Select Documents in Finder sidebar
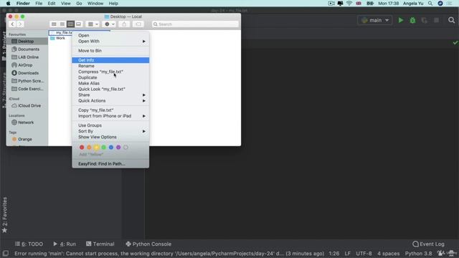 pyautogui.click(x=27, y=49)
